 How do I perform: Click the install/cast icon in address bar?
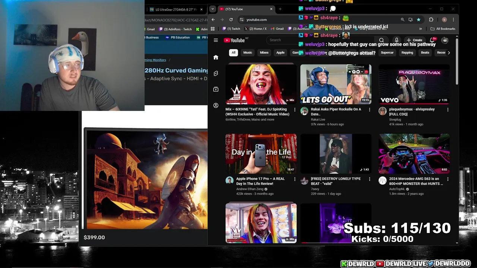410,19
